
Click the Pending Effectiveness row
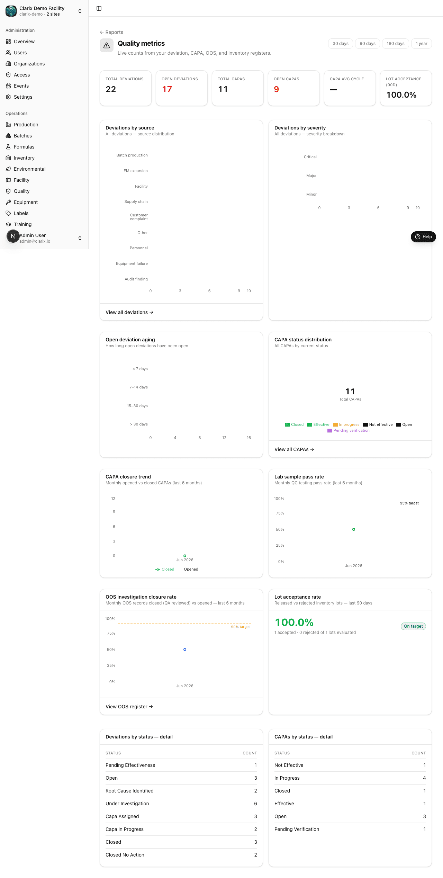coord(181,765)
